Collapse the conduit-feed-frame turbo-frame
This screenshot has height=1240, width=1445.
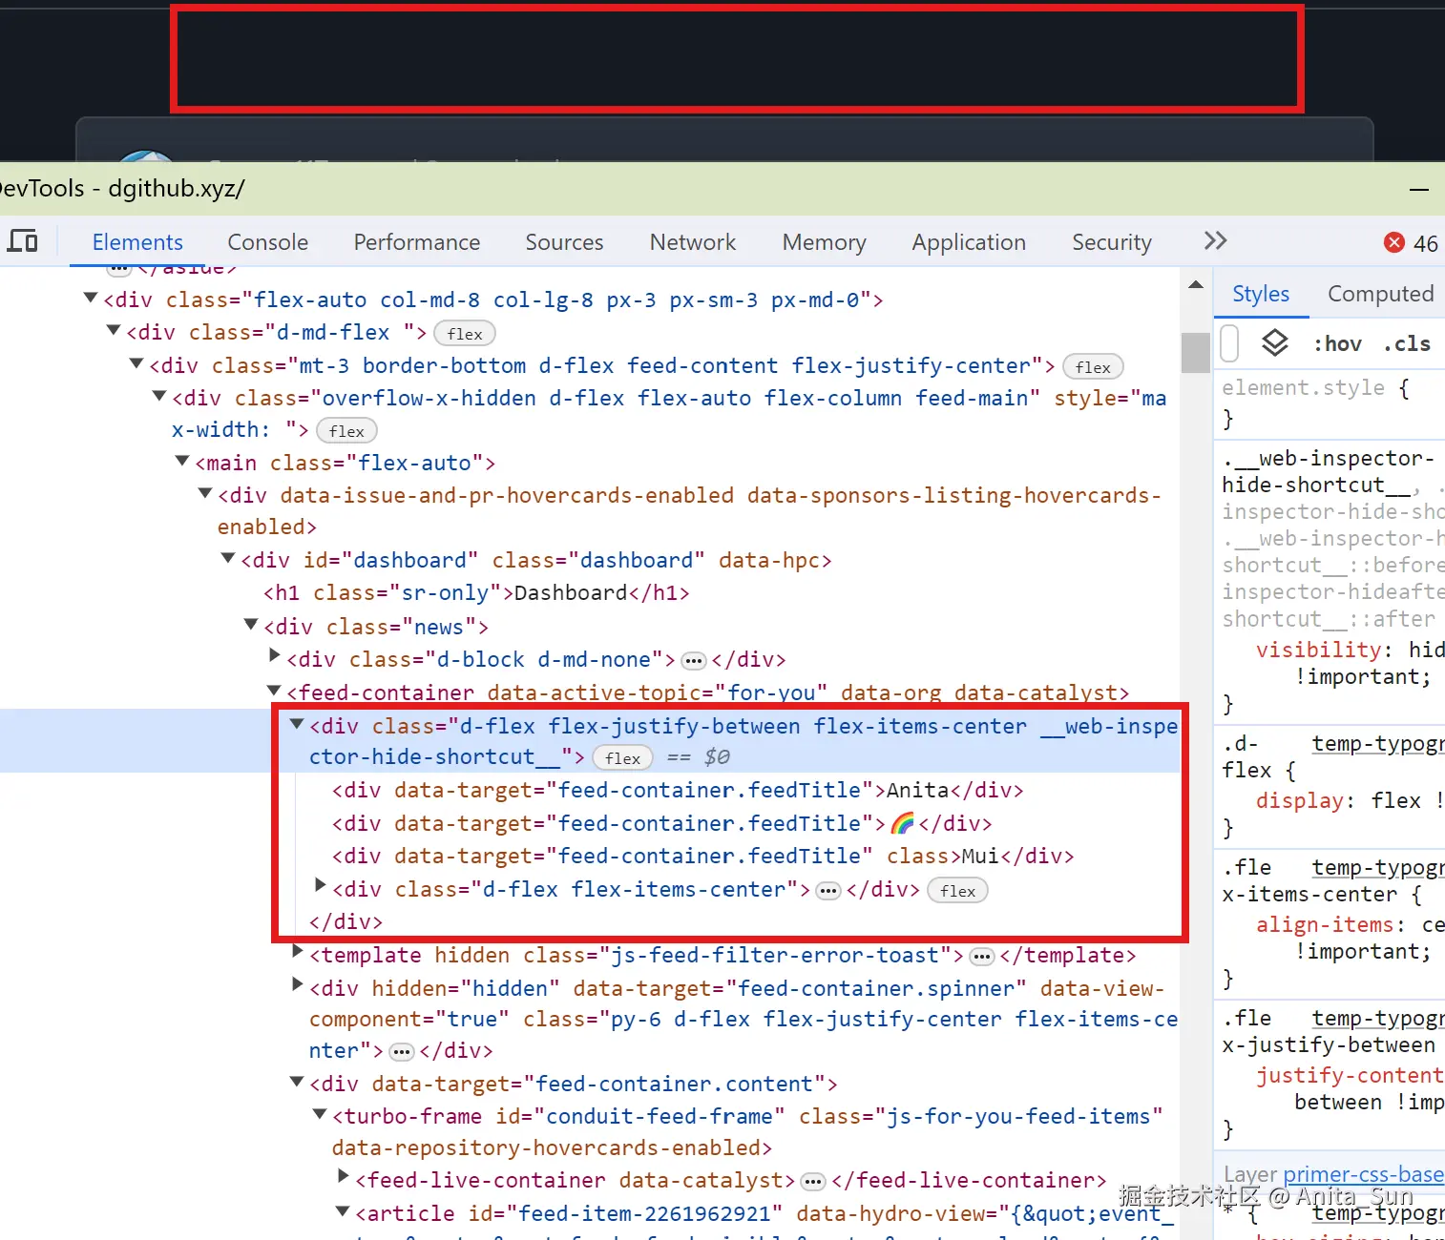click(x=320, y=1114)
